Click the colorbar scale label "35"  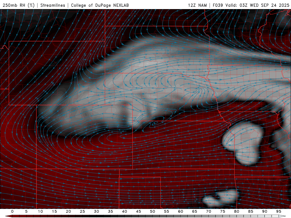pyautogui.click(x=111, y=211)
